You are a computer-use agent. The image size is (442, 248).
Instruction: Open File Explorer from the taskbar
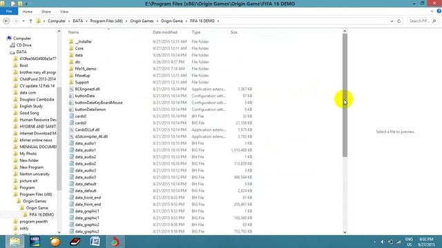15,242
